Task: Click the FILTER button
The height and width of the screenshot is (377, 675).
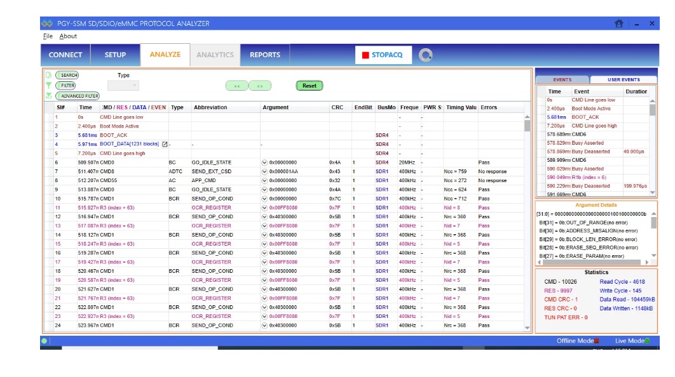Action: coord(65,86)
